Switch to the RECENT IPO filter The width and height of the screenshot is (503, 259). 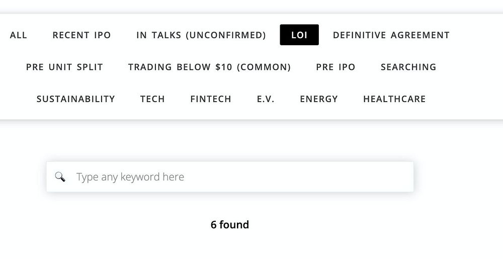tap(81, 35)
